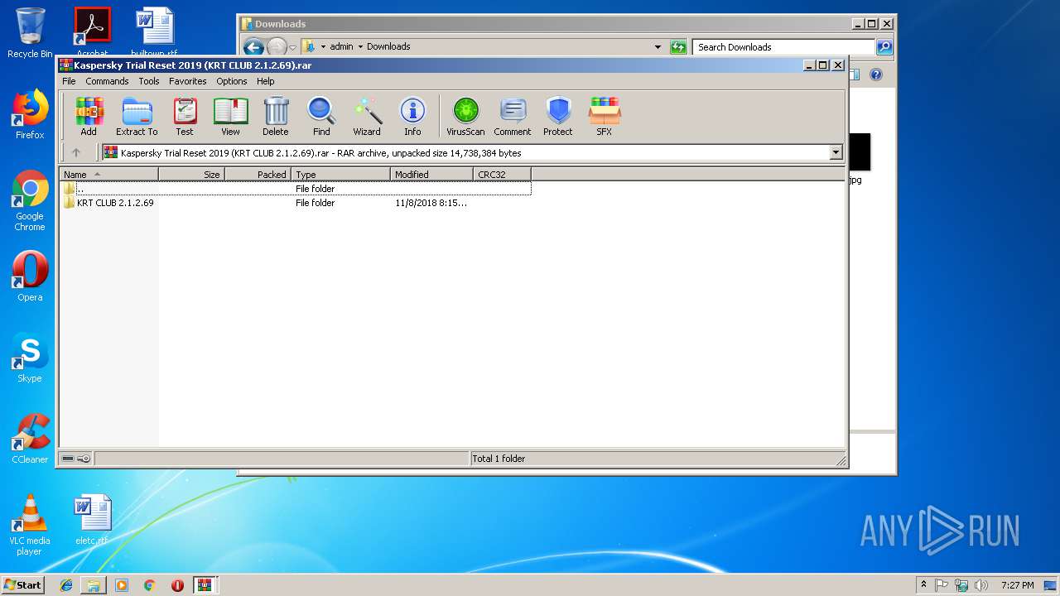This screenshot has height=596, width=1060.
Task: Sort by Packed column header
Action: [x=258, y=175]
